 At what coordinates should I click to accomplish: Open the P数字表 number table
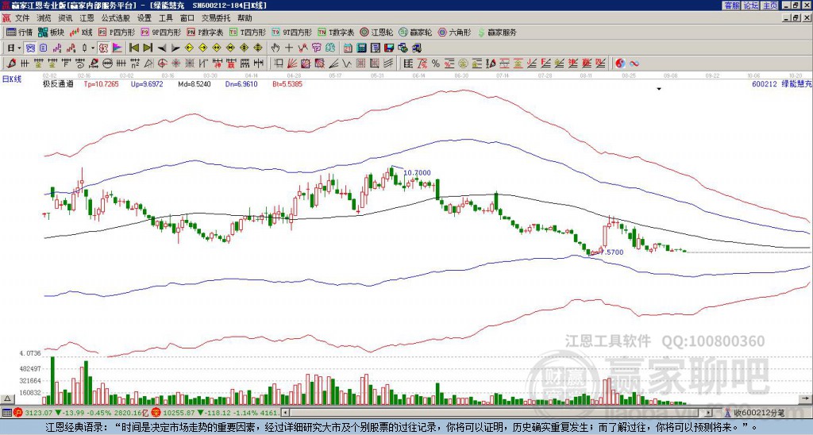coord(205,32)
